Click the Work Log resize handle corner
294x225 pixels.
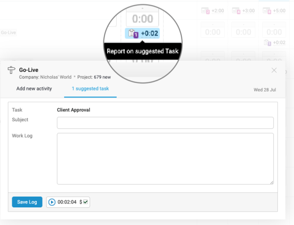pyautogui.click(x=271, y=182)
